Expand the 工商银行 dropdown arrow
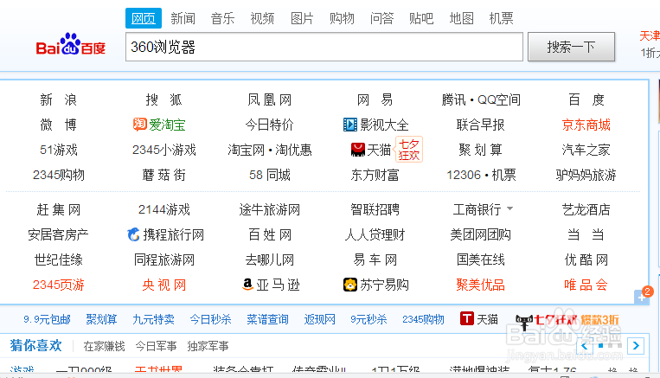Image resolution: width=660 pixels, height=378 pixels. (509, 208)
